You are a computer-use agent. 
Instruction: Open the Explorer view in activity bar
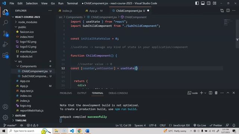5,12
